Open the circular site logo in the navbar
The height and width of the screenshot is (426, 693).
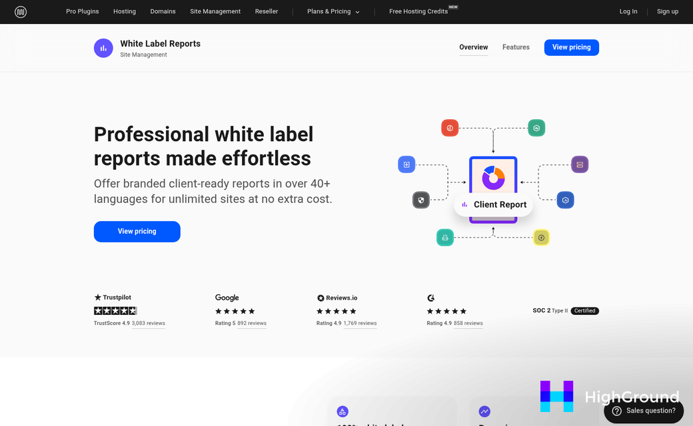tap(21, 11)
